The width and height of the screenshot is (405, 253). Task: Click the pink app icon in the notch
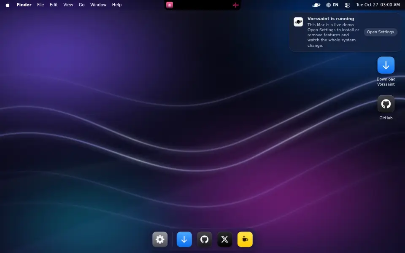click(x=170, y=5)
